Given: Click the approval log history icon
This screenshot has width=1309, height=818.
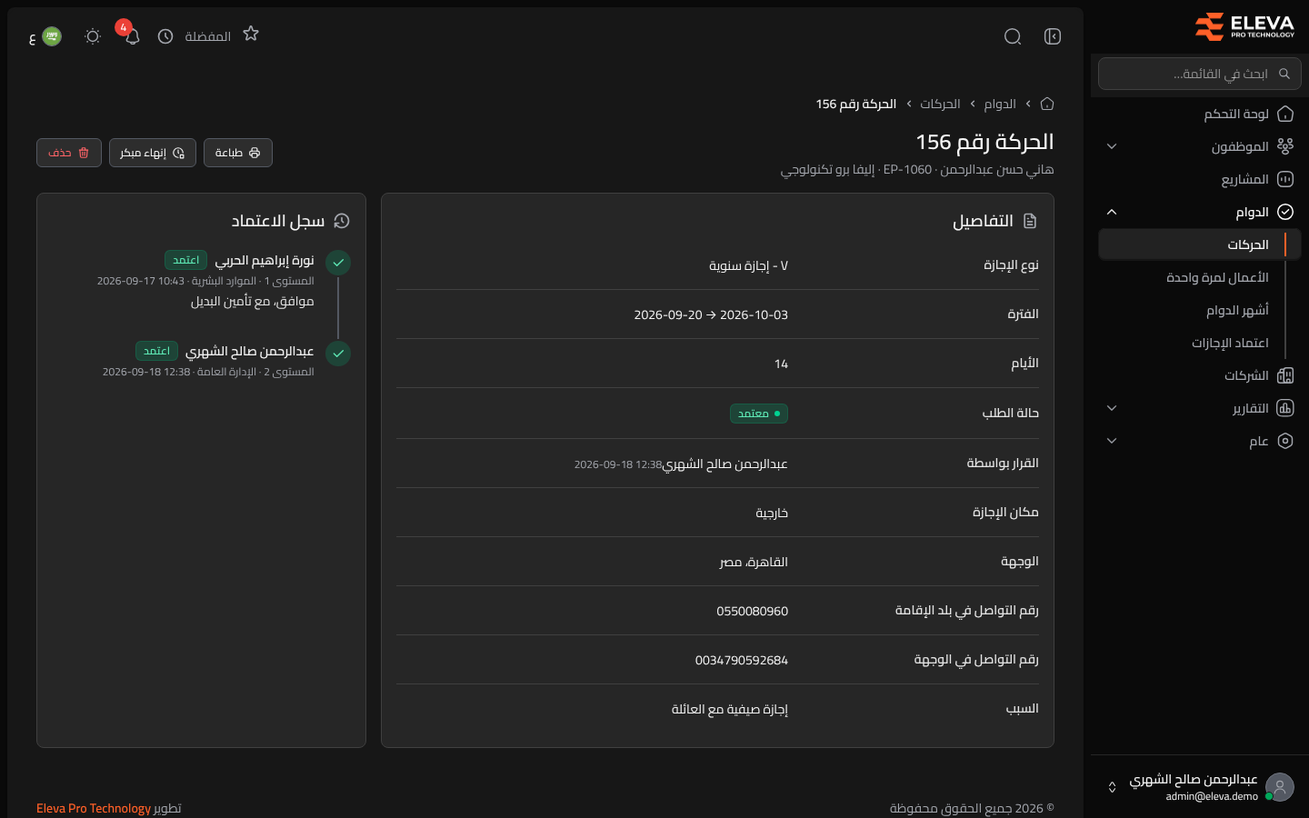Looking at the screenshot, I should click(342, 221).
